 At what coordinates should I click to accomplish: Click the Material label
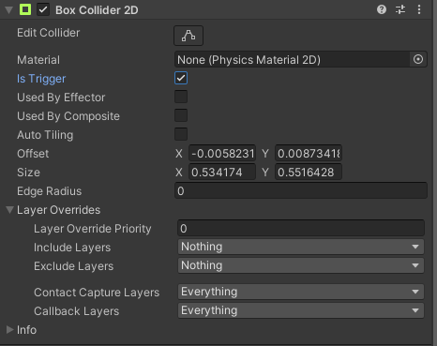point(38,60)
